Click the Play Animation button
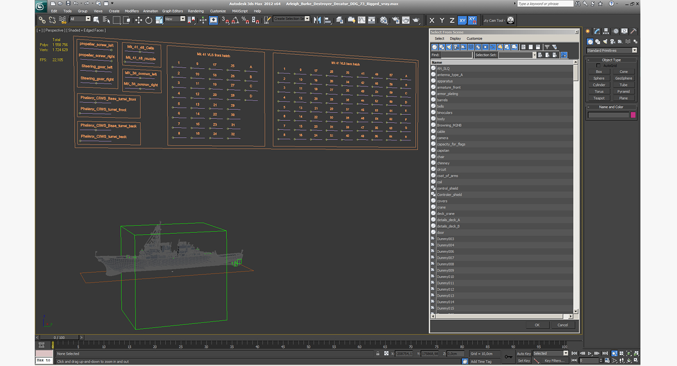 click(x=590, y=353)
